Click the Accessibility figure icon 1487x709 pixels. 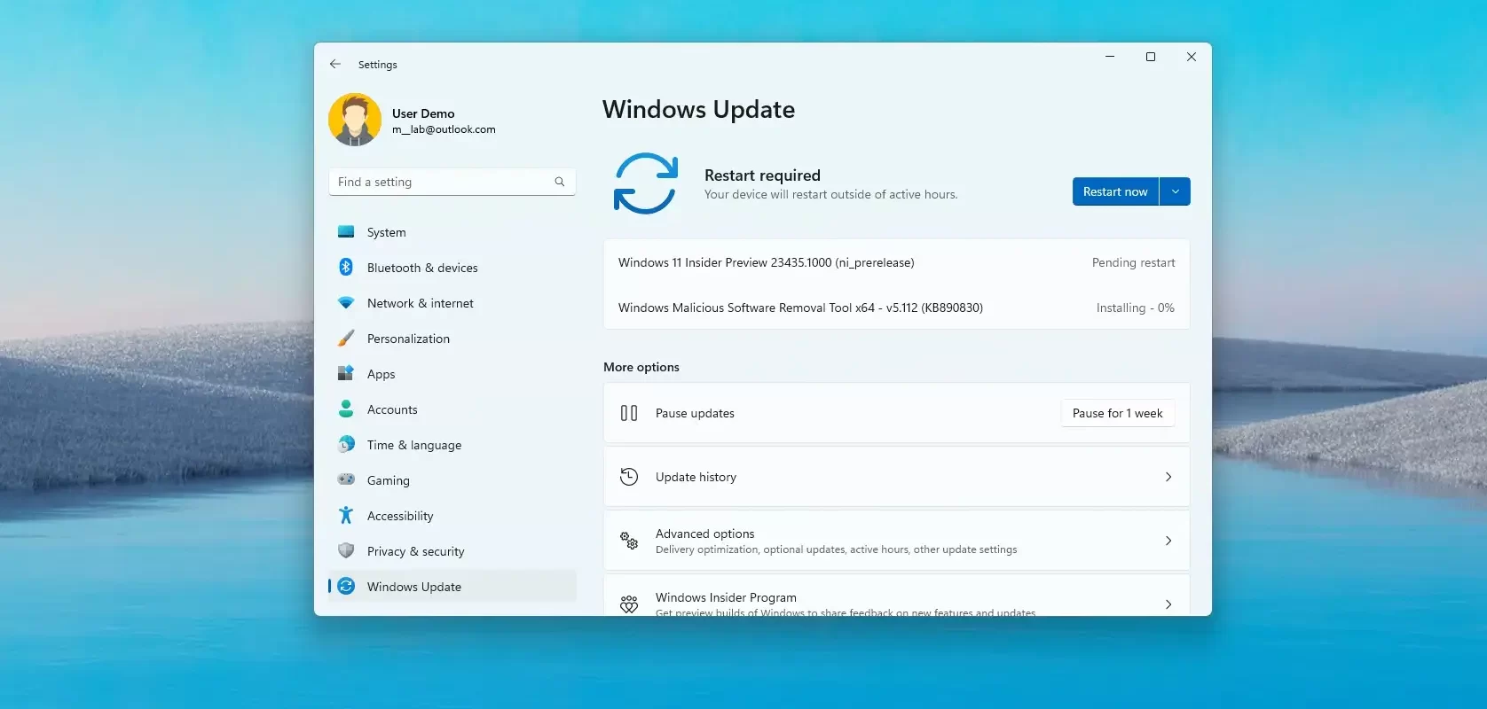(346, 515)
